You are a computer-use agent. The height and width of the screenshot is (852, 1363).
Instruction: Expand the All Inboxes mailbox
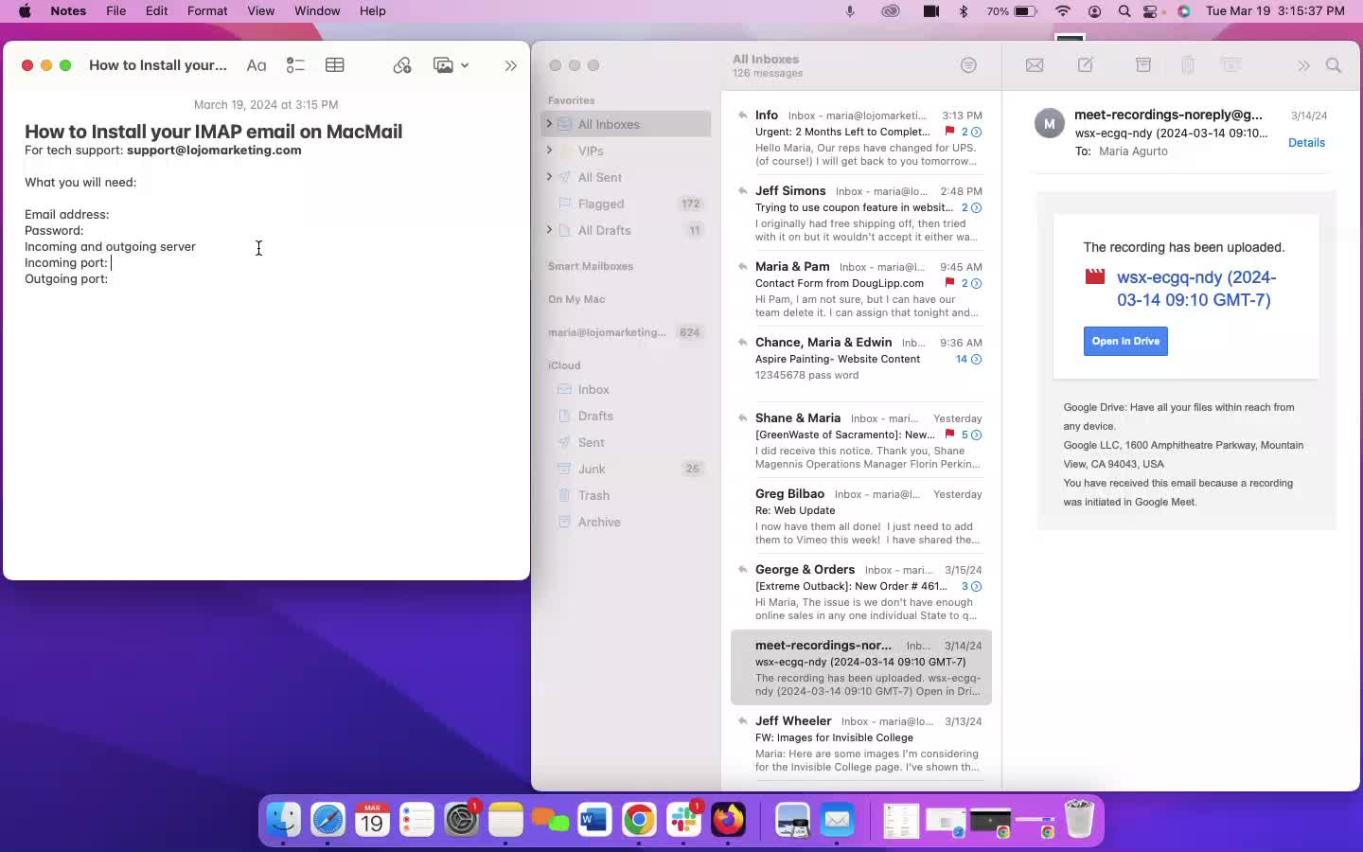click(549, 124)
